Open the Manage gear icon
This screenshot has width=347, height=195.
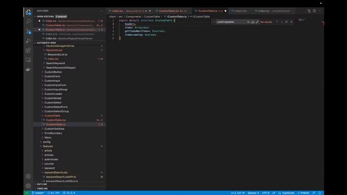(x=28, y=186)
